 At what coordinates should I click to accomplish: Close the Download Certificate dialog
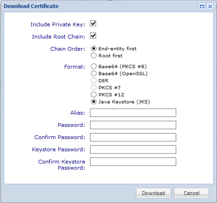210,7
